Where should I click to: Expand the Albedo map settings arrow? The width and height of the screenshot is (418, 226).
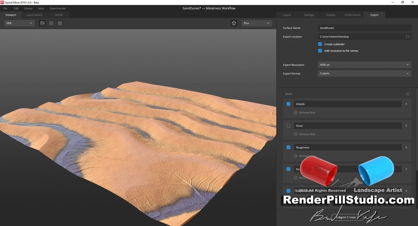406,104
